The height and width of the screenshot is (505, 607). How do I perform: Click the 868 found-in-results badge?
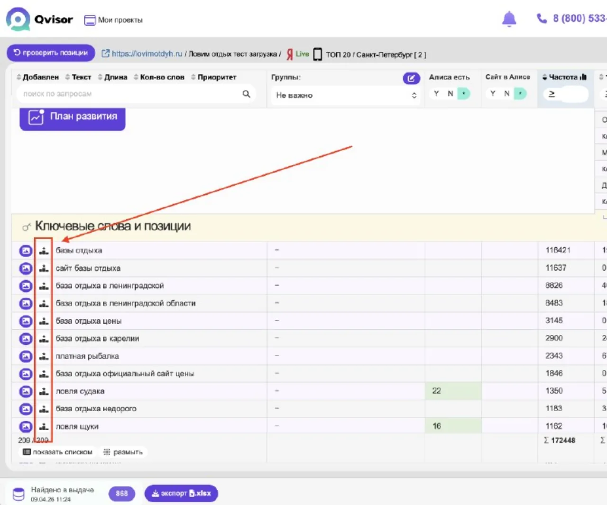tap(122, 494)
